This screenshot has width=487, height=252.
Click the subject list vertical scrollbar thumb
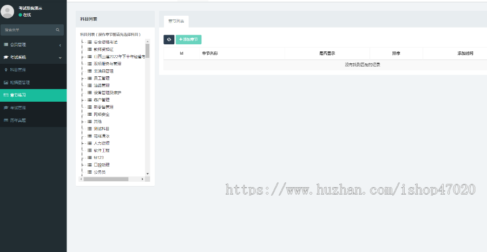[x=148, y=51]
